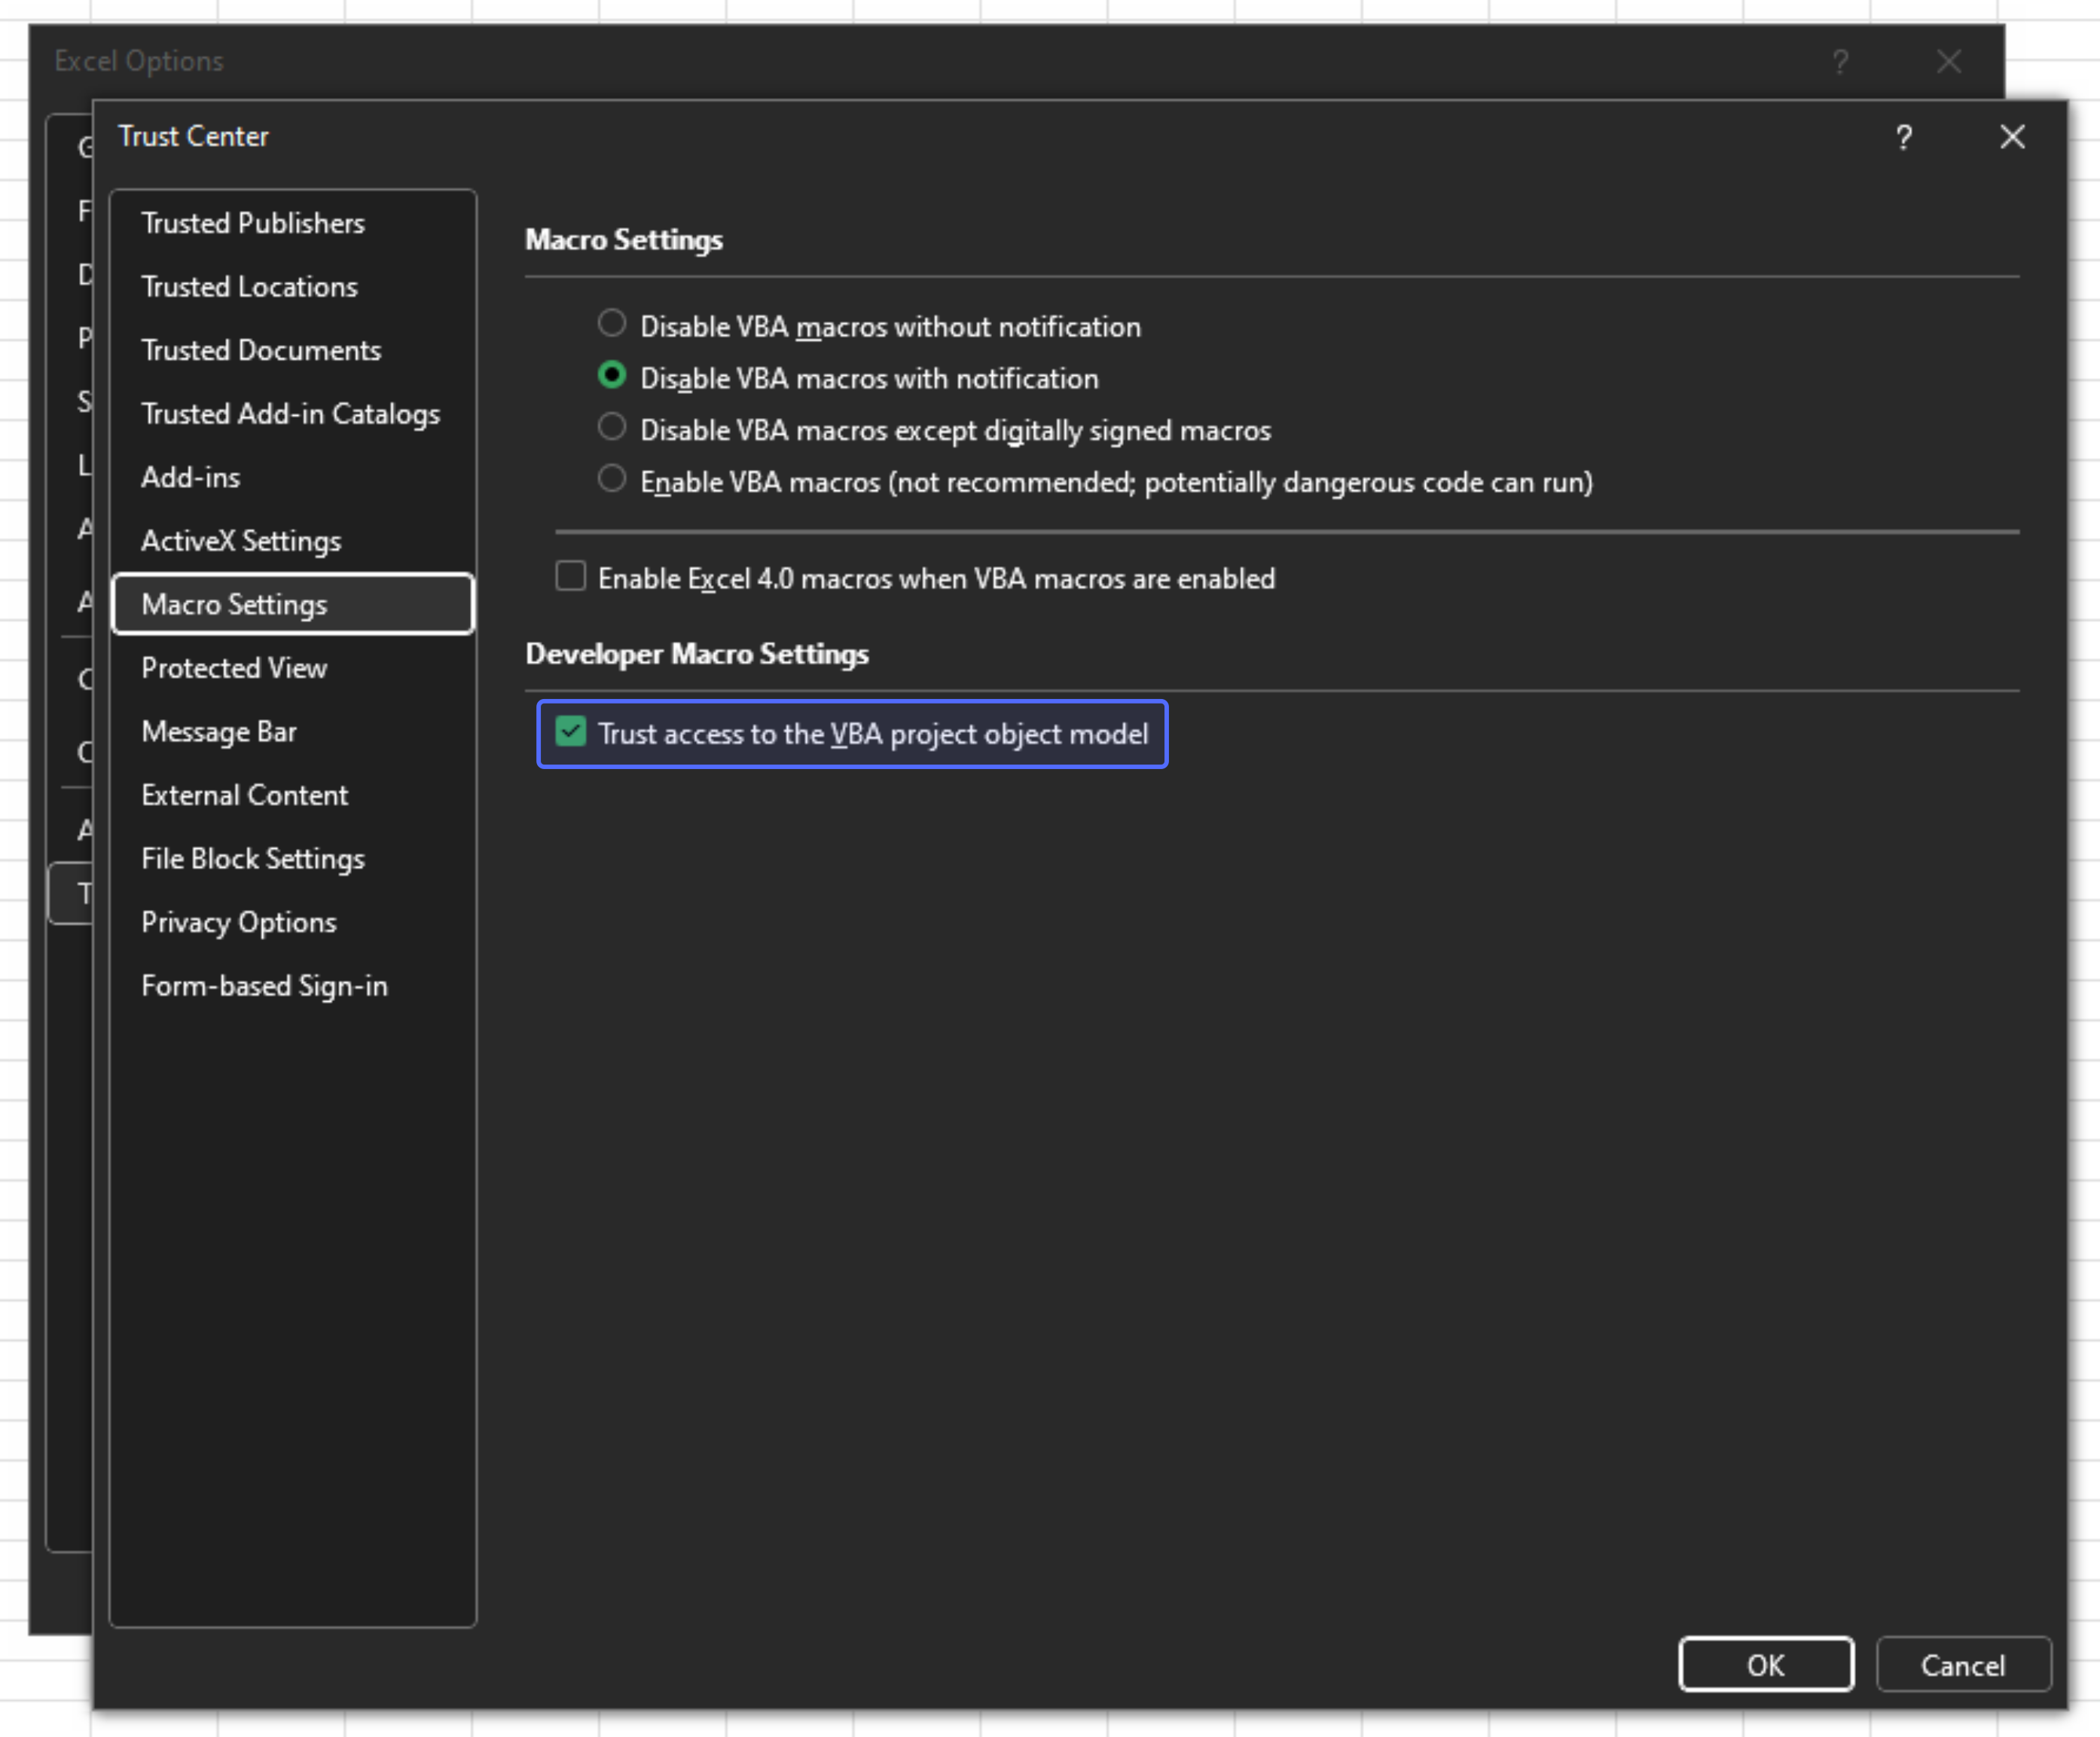This screenshot has height=1737, width=2100.
Task: Open help in Excel Options window
Action: point(1840,62)
